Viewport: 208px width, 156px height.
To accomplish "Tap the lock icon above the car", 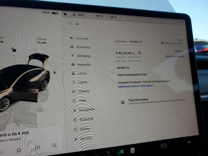I will coord(14,49).
